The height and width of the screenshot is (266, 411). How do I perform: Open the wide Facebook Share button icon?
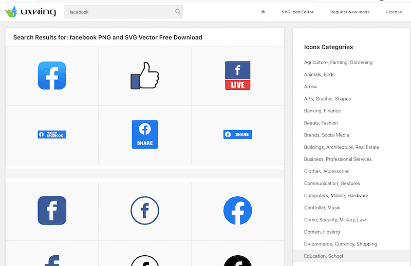[237, 134]
